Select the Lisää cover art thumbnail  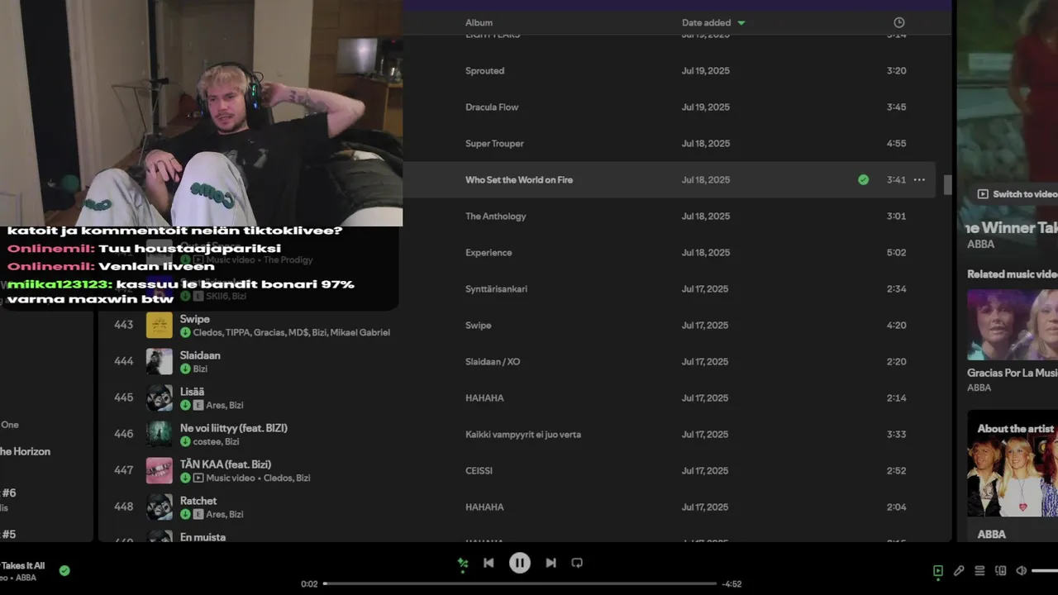click(x=160, y=397)
